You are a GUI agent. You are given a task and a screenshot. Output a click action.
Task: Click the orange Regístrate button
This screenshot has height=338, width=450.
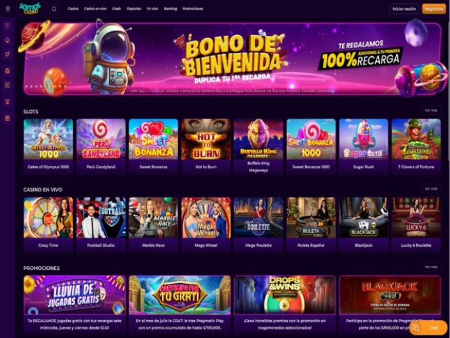coord(434,9)
